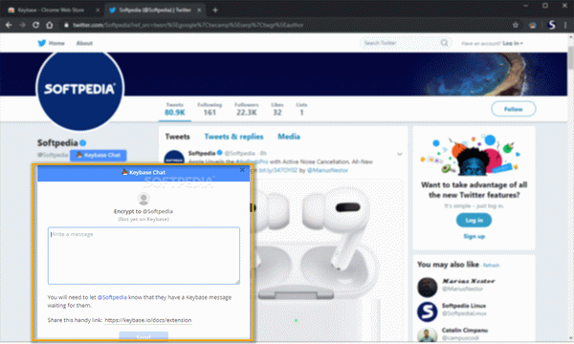Refresh the You may also like list

coord(491,266)
